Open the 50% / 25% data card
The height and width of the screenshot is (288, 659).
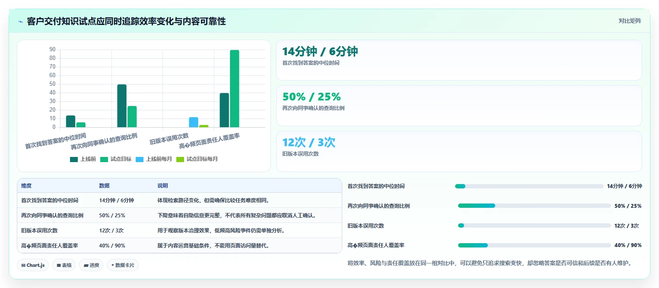(459, 106)
